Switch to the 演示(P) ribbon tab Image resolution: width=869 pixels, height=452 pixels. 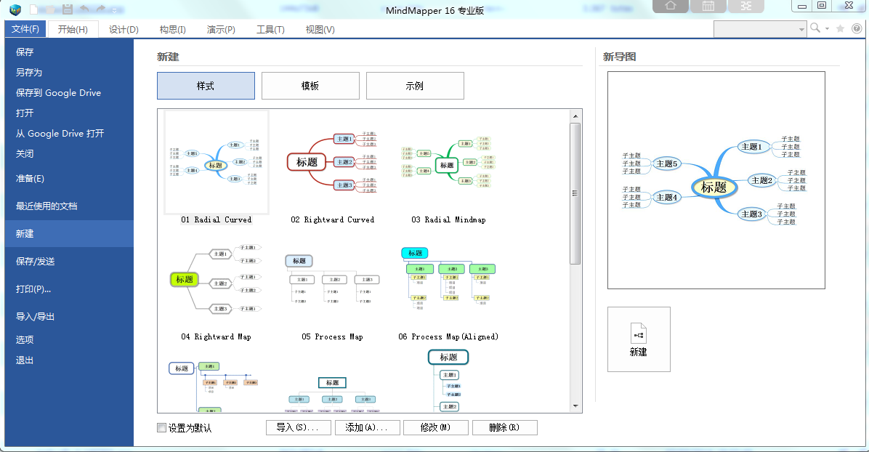click(221, 29)
